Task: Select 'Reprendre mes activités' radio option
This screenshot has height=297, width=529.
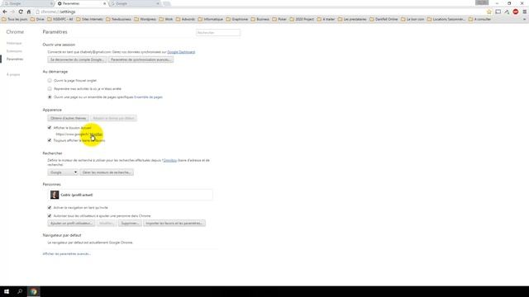Action: [x=50, y=88]
